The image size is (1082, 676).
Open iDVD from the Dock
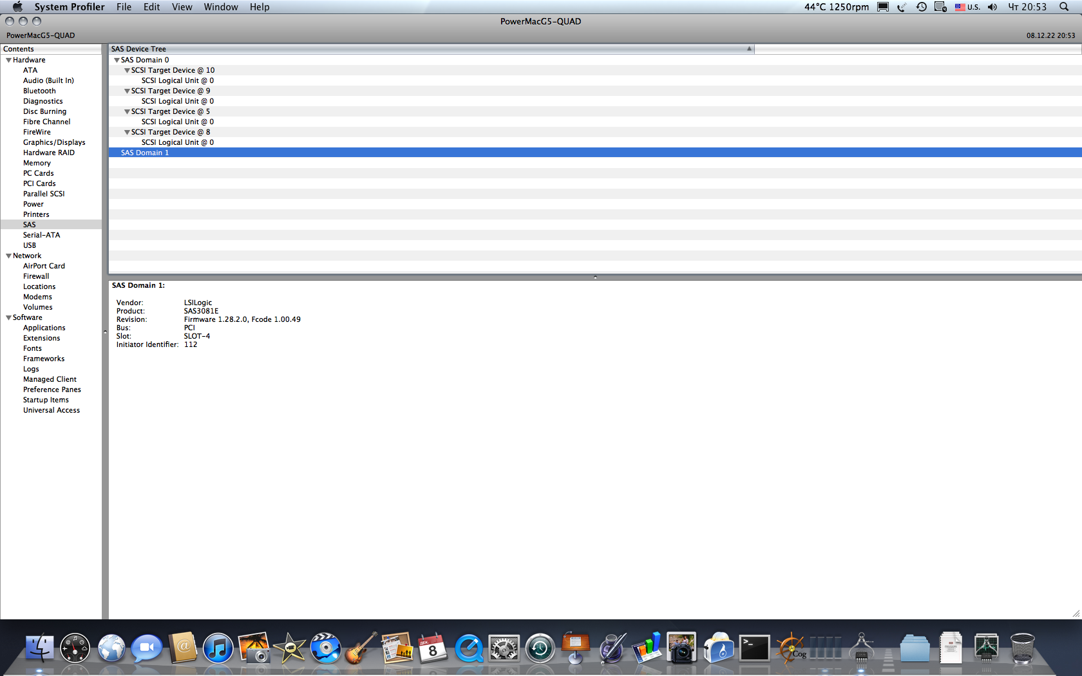click(x=326, y=648)
